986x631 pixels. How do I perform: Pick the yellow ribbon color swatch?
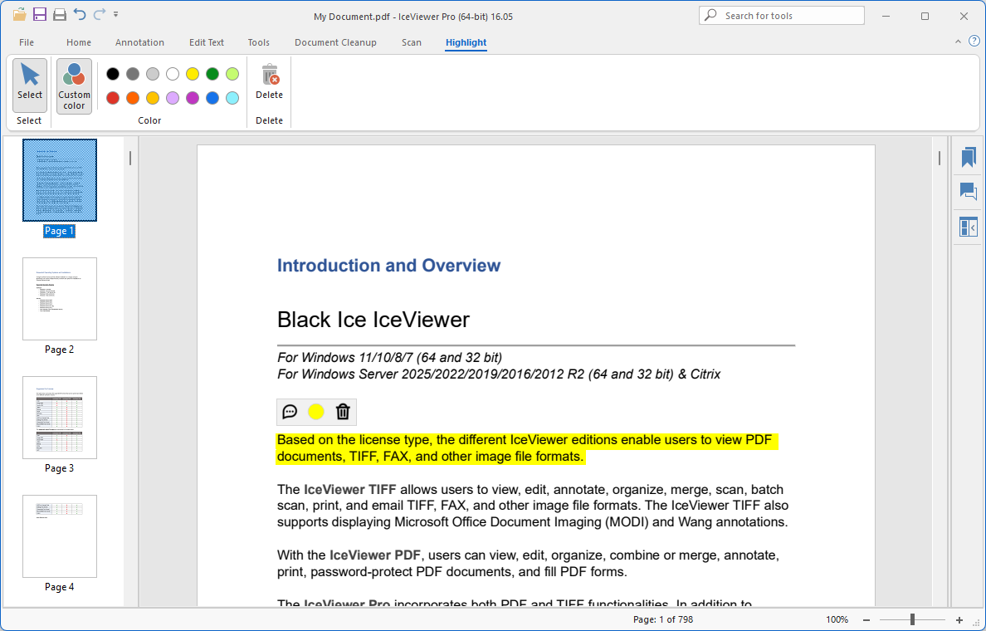[x=193, y=74]
